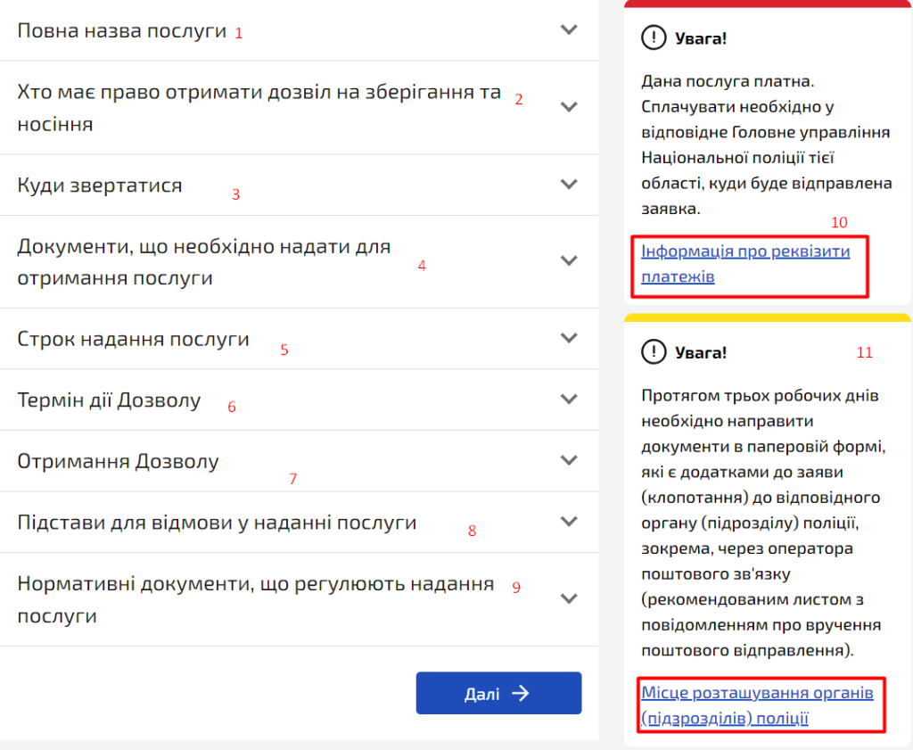Open 'Інформація про реквізити платежів' link
Viewport: 913px width, 750px height.
pos(745,264)
